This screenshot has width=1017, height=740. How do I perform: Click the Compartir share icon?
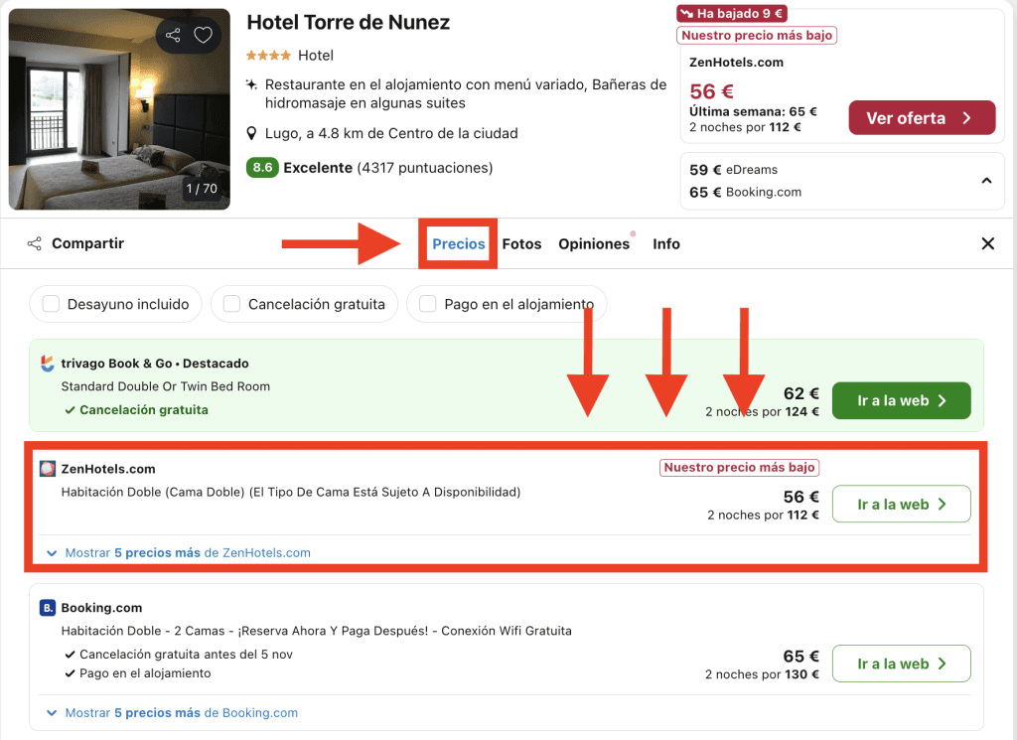pyautogui.click(x=35, y=243)
